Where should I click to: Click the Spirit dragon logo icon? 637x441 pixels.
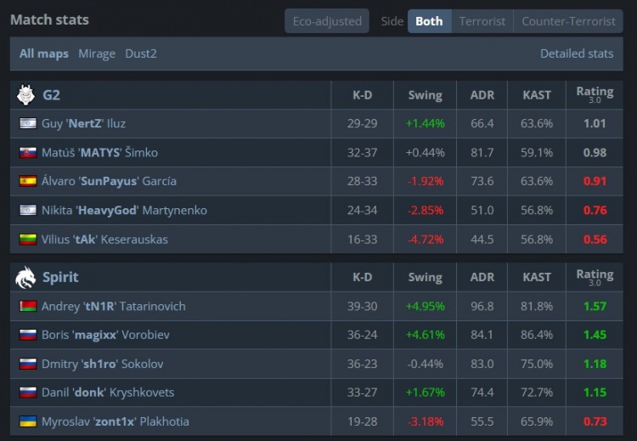pos(25,277)
